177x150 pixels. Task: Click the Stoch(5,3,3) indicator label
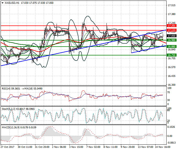point(9,109)
